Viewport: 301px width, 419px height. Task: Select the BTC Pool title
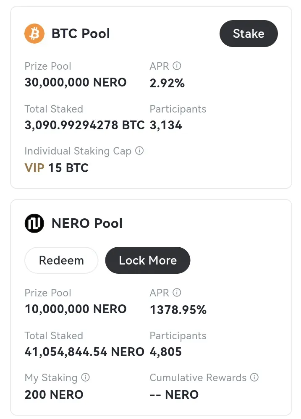(81, 34)
